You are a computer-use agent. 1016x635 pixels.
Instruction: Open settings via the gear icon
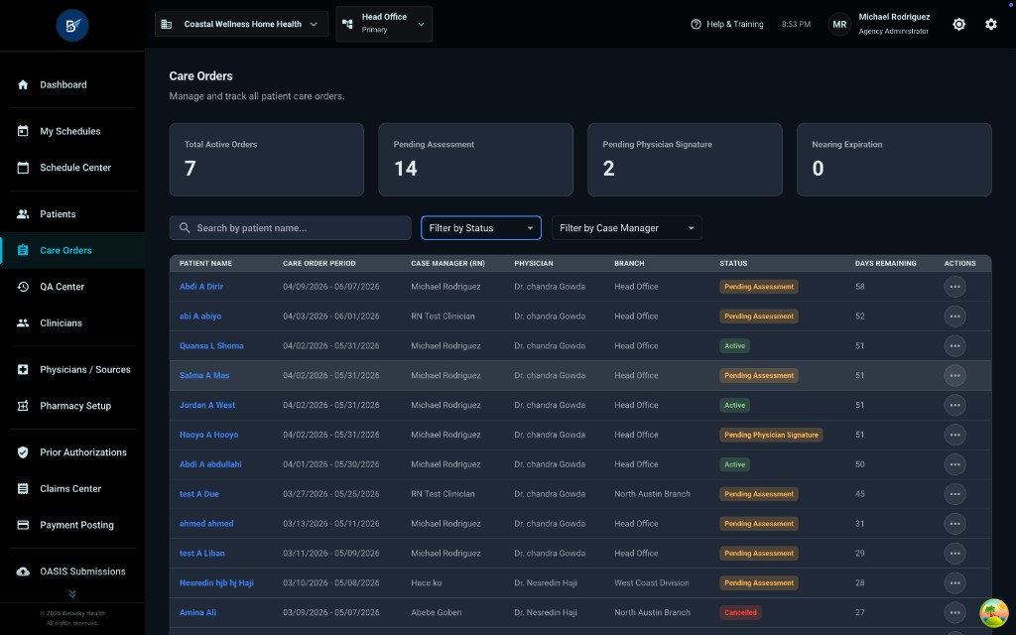click(x=991, y=24)
